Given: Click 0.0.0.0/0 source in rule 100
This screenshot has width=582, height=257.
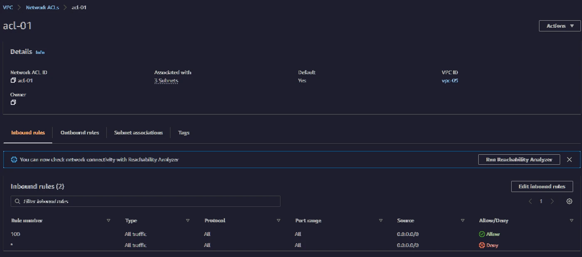Looking at the screenshot, I should pos(408,234).
